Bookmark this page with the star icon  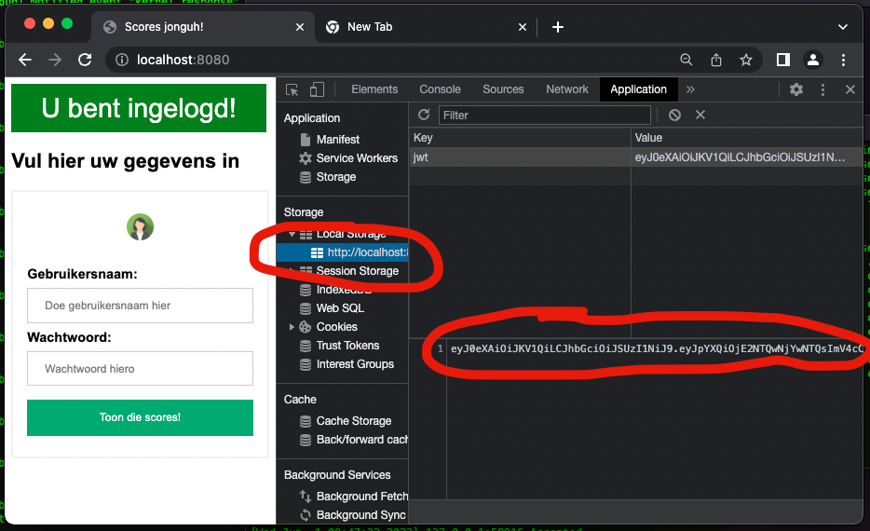746,60
